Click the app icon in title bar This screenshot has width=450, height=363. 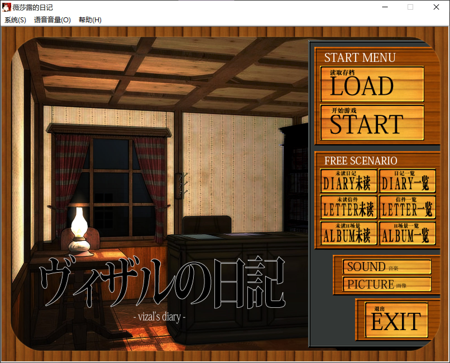pyautogui.click(x=6, y=7)
